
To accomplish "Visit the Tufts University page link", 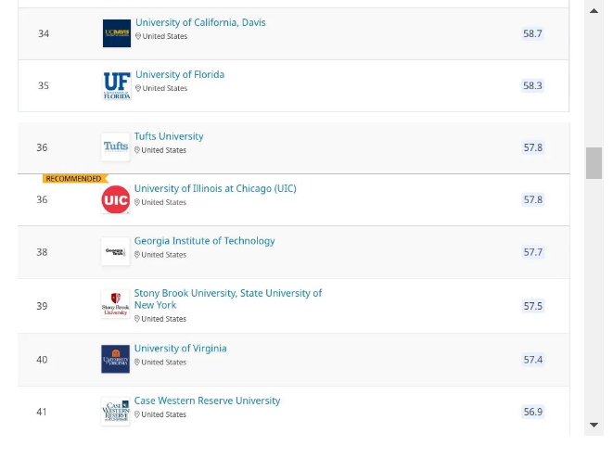I will pyautogui.click(x=169, y=136).
